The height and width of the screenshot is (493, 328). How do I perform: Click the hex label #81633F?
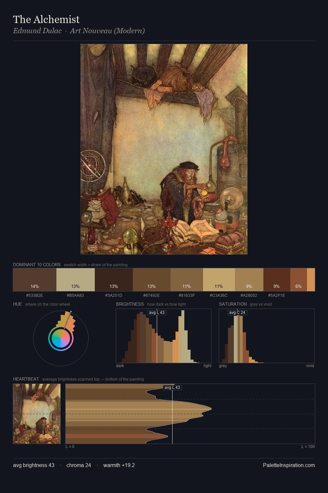[187, 295]
